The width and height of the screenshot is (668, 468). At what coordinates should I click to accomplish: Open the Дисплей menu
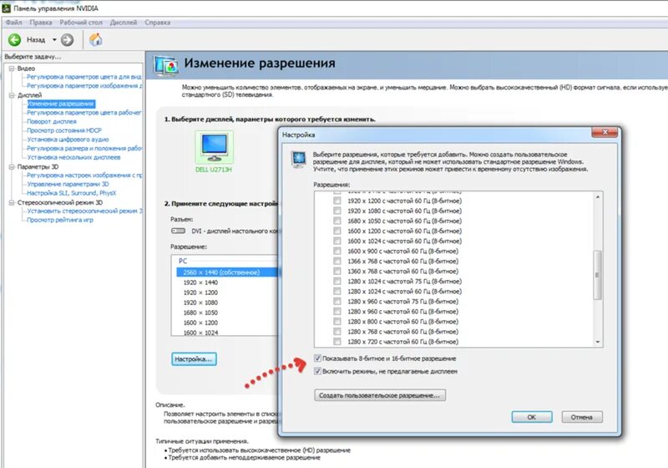pyautogui.click(x=124, y=23)
